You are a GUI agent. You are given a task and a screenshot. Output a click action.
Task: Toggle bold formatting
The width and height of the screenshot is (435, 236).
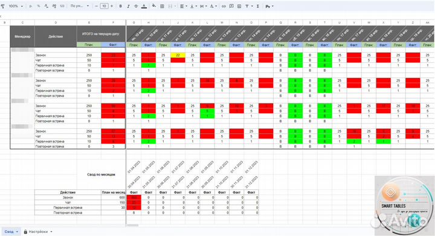[120, 6]
